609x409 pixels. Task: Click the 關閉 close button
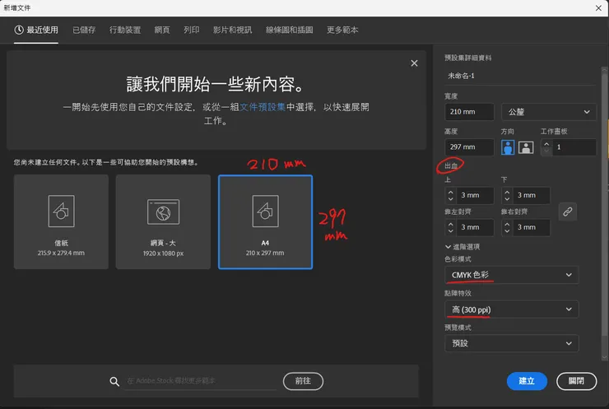pos(576,381)
